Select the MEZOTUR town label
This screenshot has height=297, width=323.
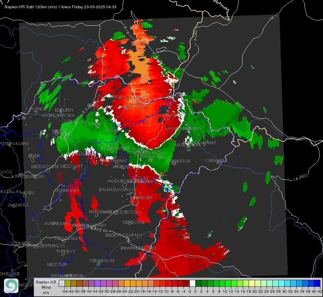57,264
